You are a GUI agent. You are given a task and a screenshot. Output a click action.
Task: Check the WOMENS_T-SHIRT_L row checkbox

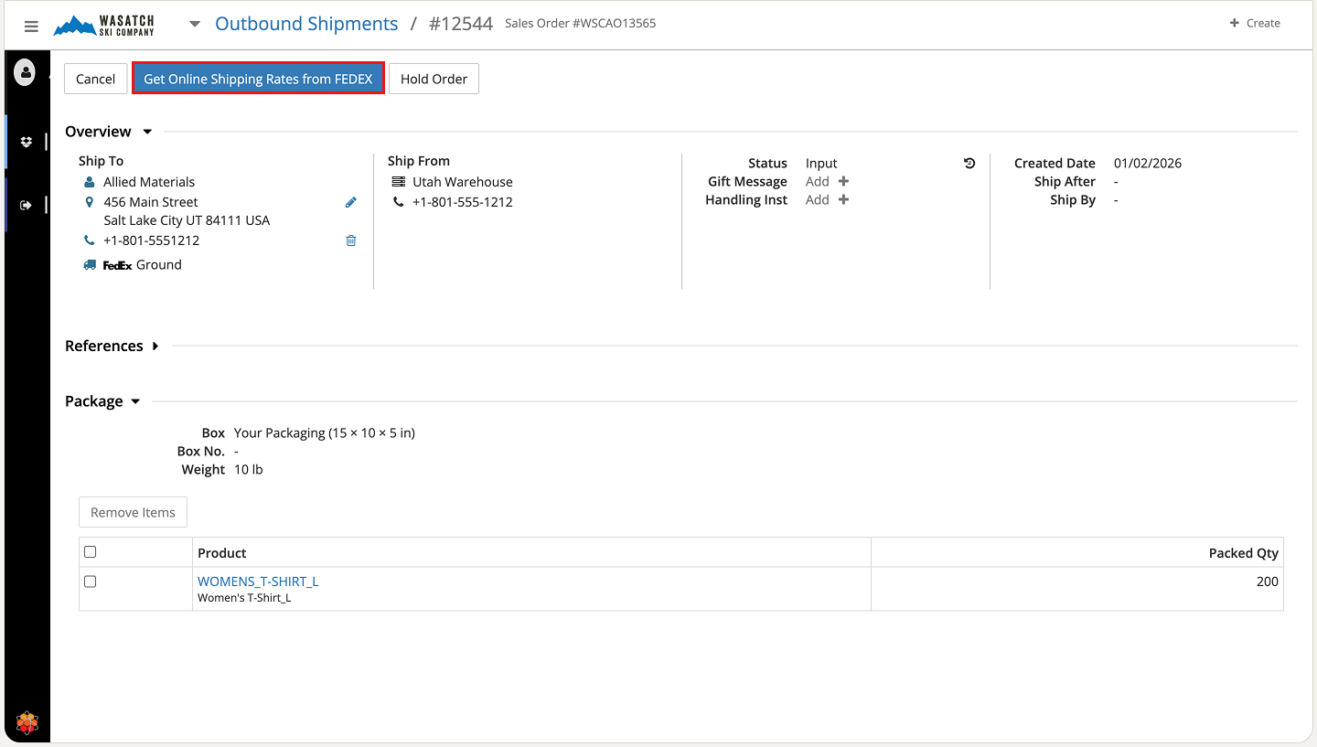coord(90,582)
